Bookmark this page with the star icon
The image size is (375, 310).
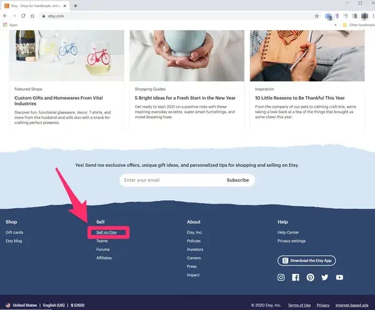(317, 16)
